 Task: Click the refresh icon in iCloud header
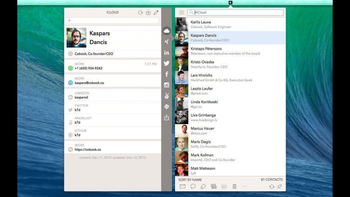tap(140, 12)
